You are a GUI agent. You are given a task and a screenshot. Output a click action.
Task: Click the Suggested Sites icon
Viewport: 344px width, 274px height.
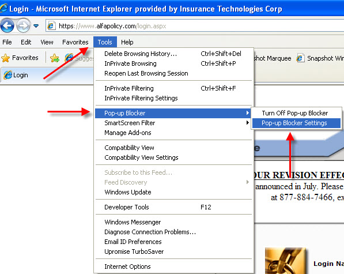(69, 58)
